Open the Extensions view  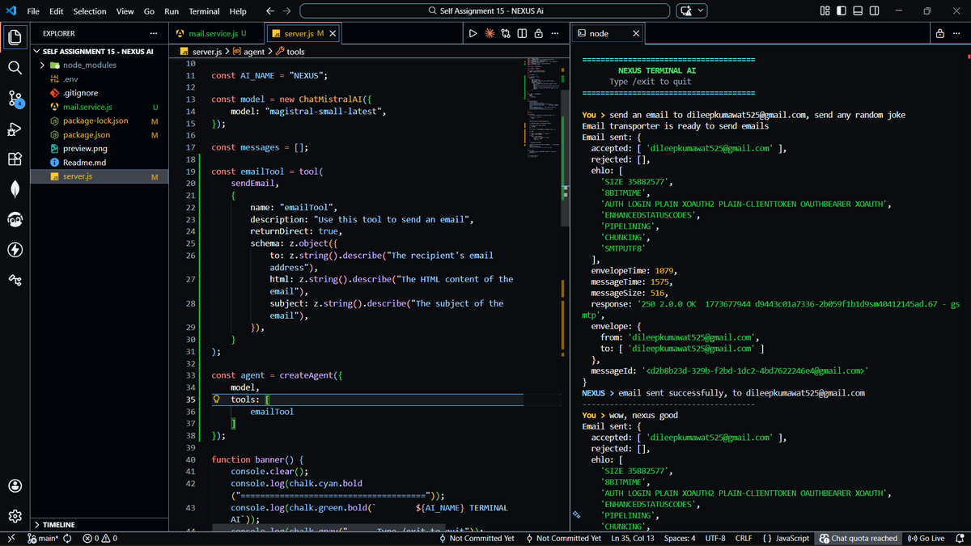(x=15, y=159)
